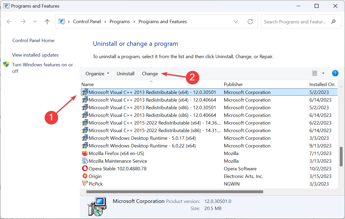Click the 10/2/2023 install date
Image resolution: width=345 pixels, height=219 pixels.
pos(320,169)
